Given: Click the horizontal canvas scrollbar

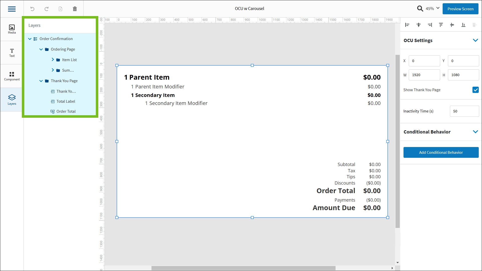Looking at the screenshot, I should click(243, 268).
